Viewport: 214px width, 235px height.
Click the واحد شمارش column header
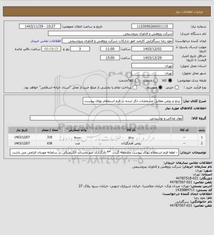pyautogui.click(x=78, y=130)
